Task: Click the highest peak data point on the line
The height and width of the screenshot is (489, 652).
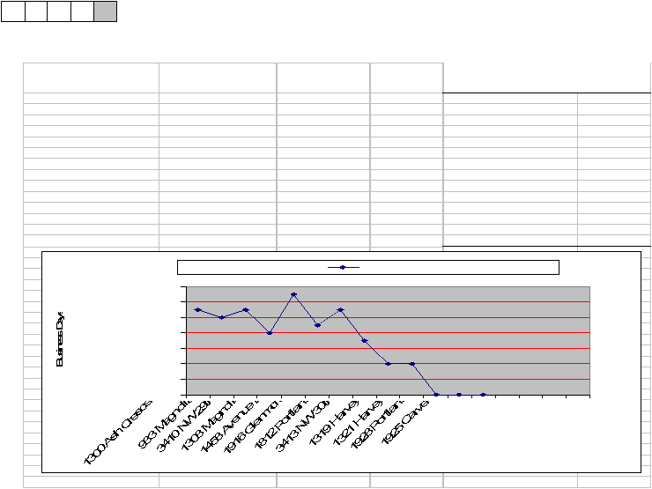Action: pos(293,294)
